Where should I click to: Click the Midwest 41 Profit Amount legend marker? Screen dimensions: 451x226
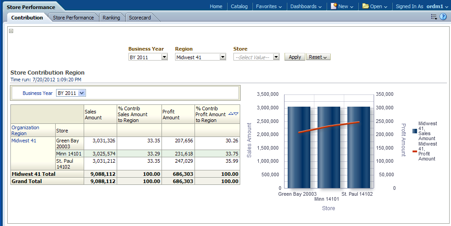[415, 151]
